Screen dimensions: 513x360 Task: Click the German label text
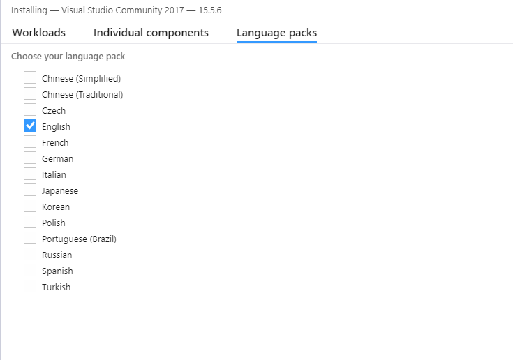click(x=57, y=159)
